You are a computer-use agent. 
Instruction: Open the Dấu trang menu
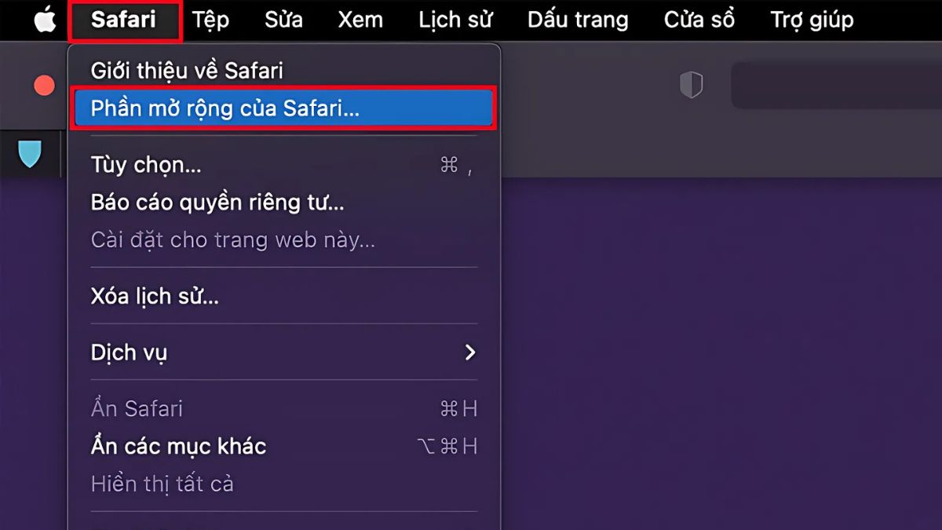[x=578, y=20]
